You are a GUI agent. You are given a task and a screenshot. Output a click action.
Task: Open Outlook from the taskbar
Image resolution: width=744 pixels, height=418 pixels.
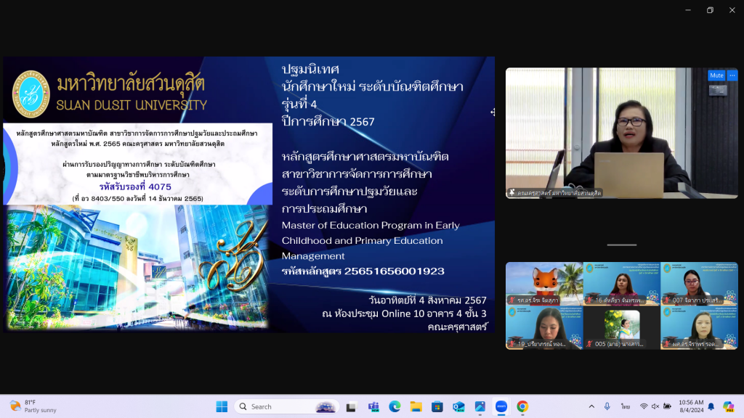(x=458, y=406)
